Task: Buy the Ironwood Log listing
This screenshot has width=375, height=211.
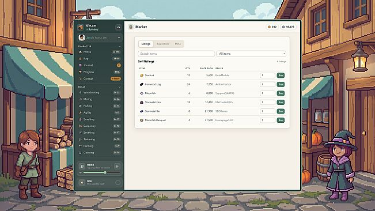Action: pos(281,84)
